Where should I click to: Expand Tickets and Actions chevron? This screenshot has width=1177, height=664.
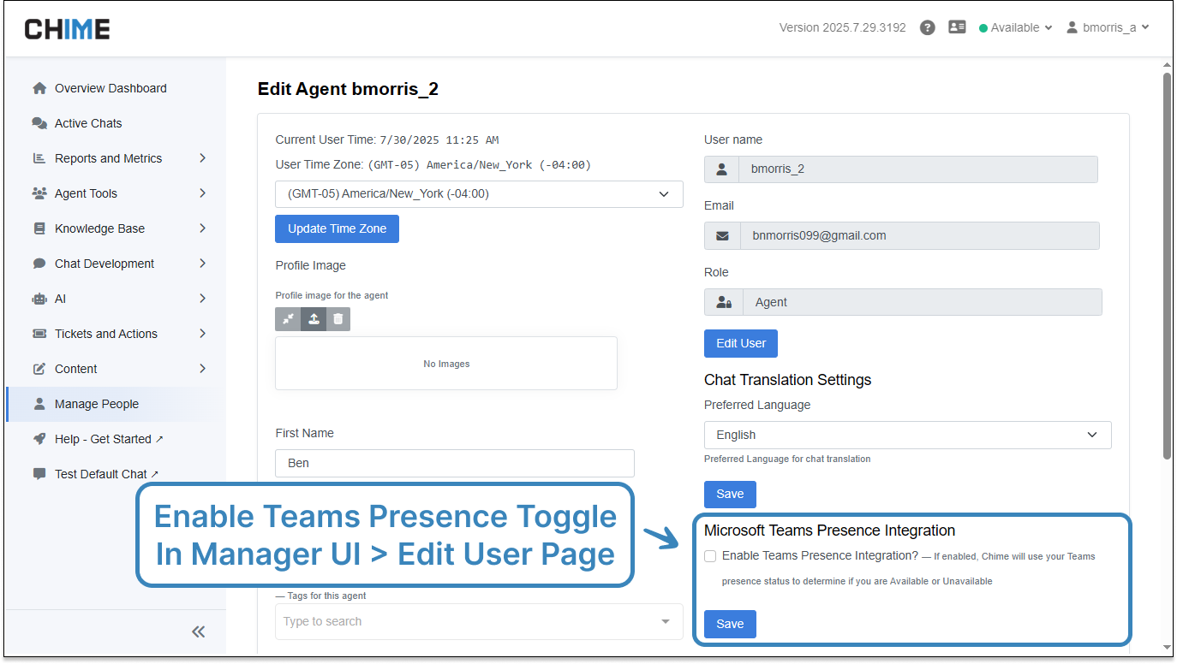(x=202, y=334)
